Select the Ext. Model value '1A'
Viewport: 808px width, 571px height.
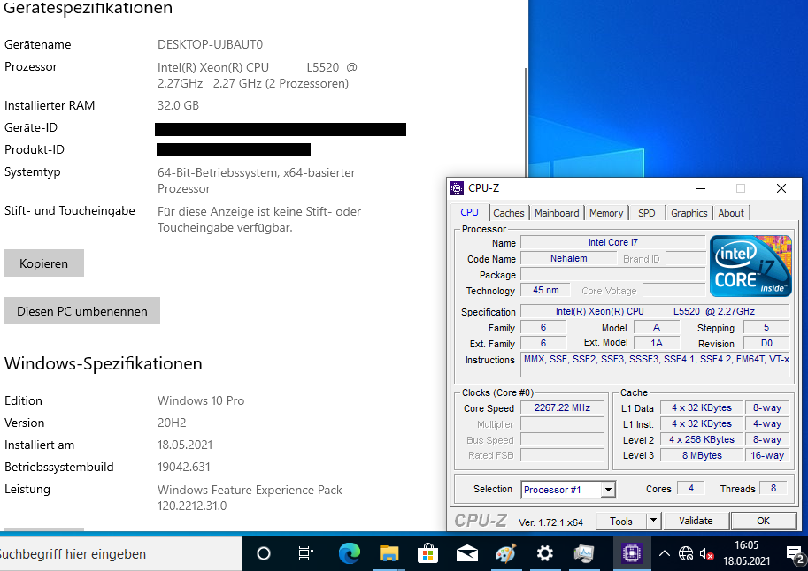pos(657,344)
